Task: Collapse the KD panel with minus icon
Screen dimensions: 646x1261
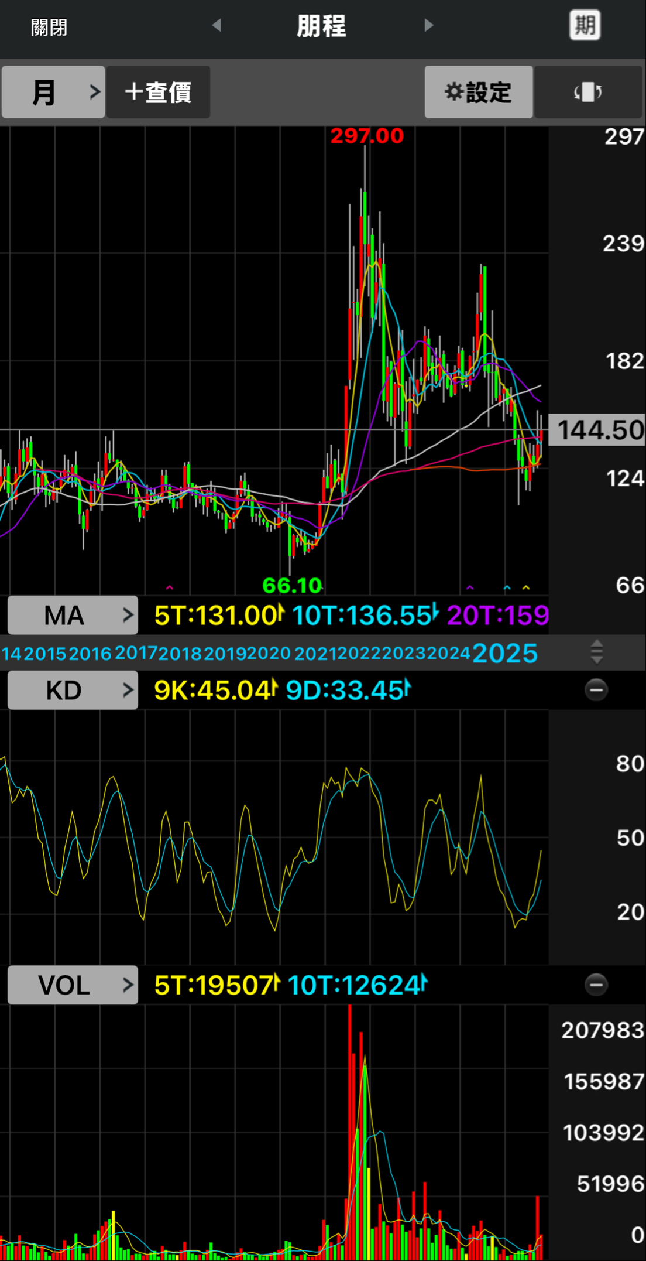Action: click(x=596, y=690)
